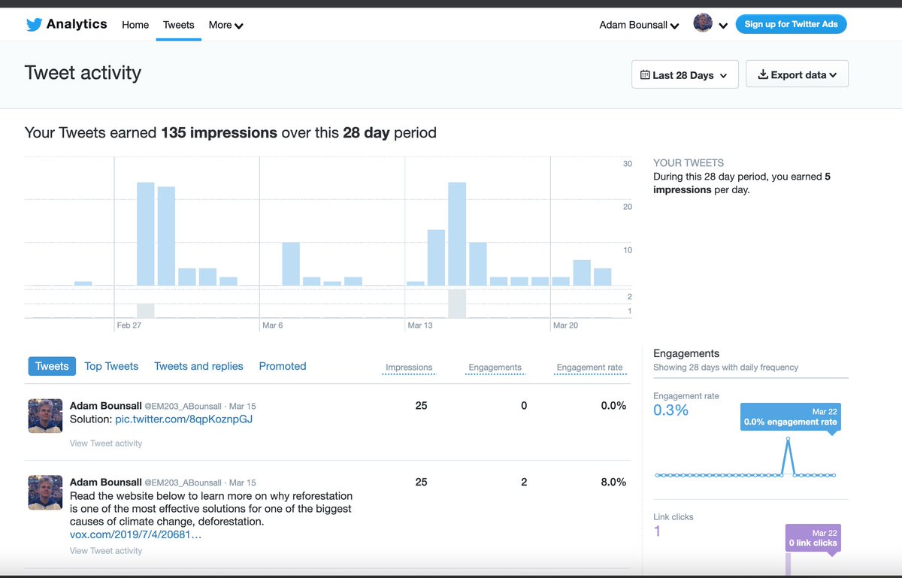Open the vox.com/2019/7/4/20681 link
Image resolution: width=902 pixels, height=578 pixels.
coord(135,534)
